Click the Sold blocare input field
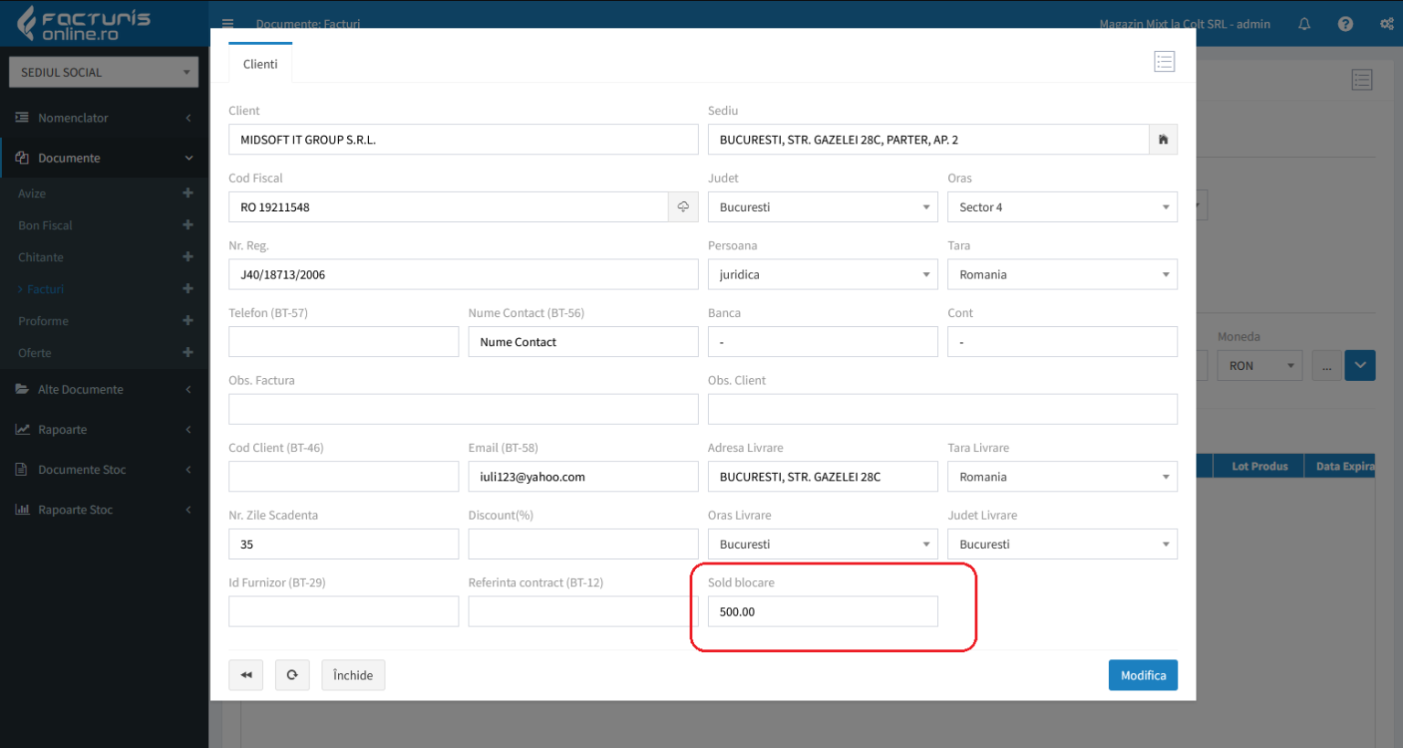 pyautogui.click(x=822, y=612)
